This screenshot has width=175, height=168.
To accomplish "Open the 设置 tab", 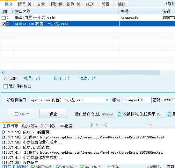I will [x=106, y=4].
